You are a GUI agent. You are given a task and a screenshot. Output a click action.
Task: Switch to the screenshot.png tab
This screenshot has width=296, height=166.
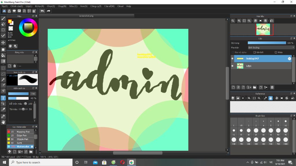click(86, 16)
